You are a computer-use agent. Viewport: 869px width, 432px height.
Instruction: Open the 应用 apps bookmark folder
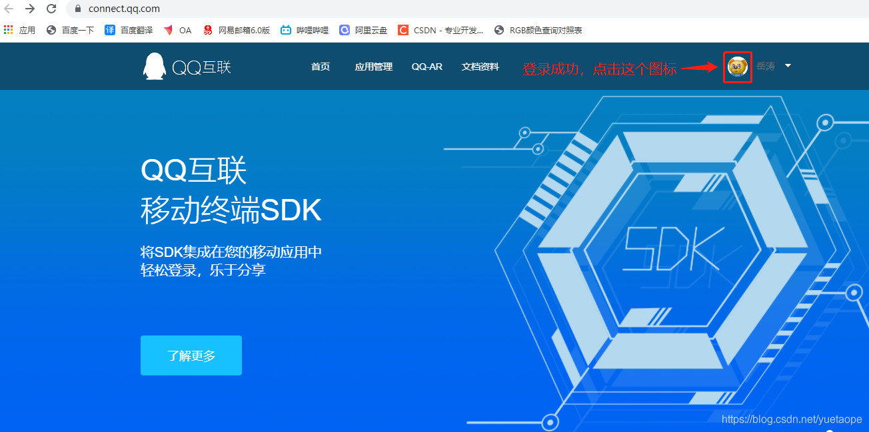pos(20,29)
